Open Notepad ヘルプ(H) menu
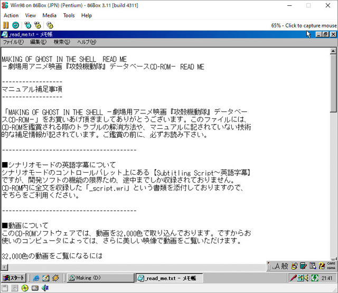The width and height of the screenshot is (338, 293). 87,42
